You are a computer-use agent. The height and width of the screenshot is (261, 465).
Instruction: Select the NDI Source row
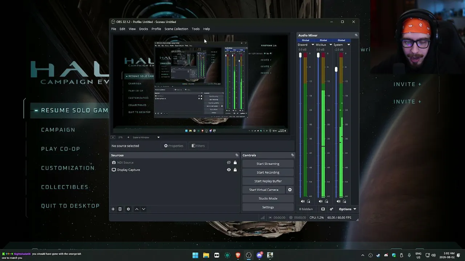click(x=175, y=163)
